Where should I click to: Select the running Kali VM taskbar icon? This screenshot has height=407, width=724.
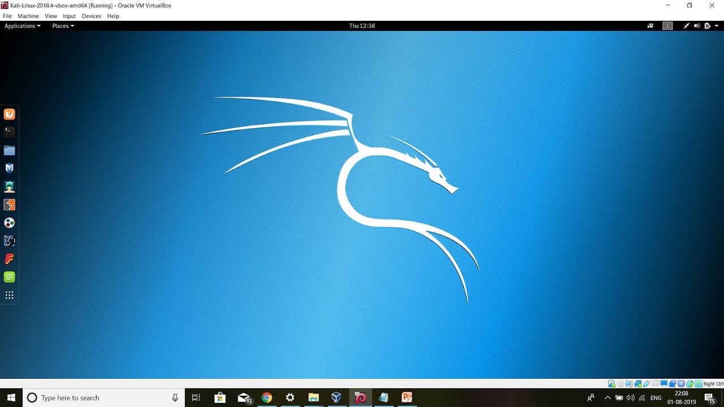tap(360, 398)
